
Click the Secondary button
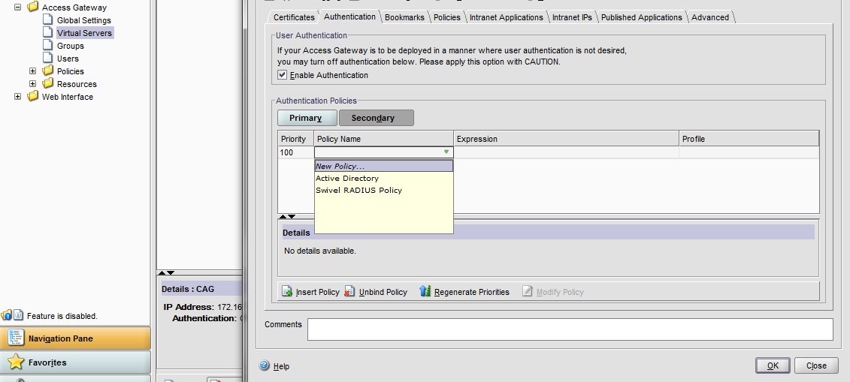click(x=377, y=118)
